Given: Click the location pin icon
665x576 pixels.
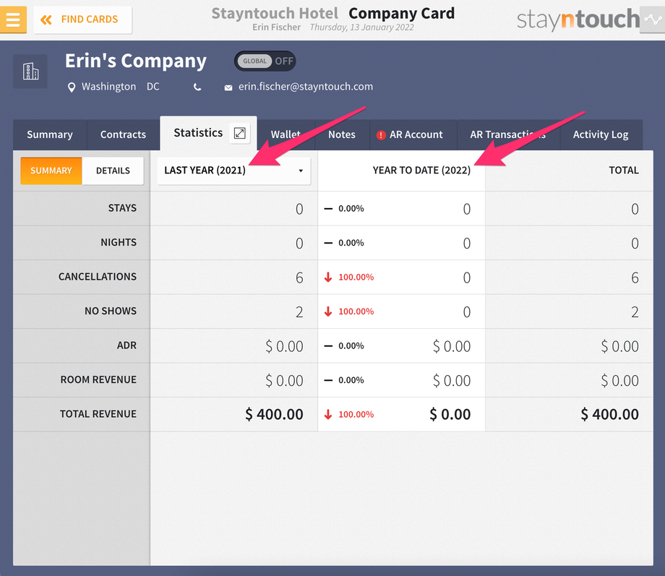Looking at the screenshot, I should pos(72,87).
